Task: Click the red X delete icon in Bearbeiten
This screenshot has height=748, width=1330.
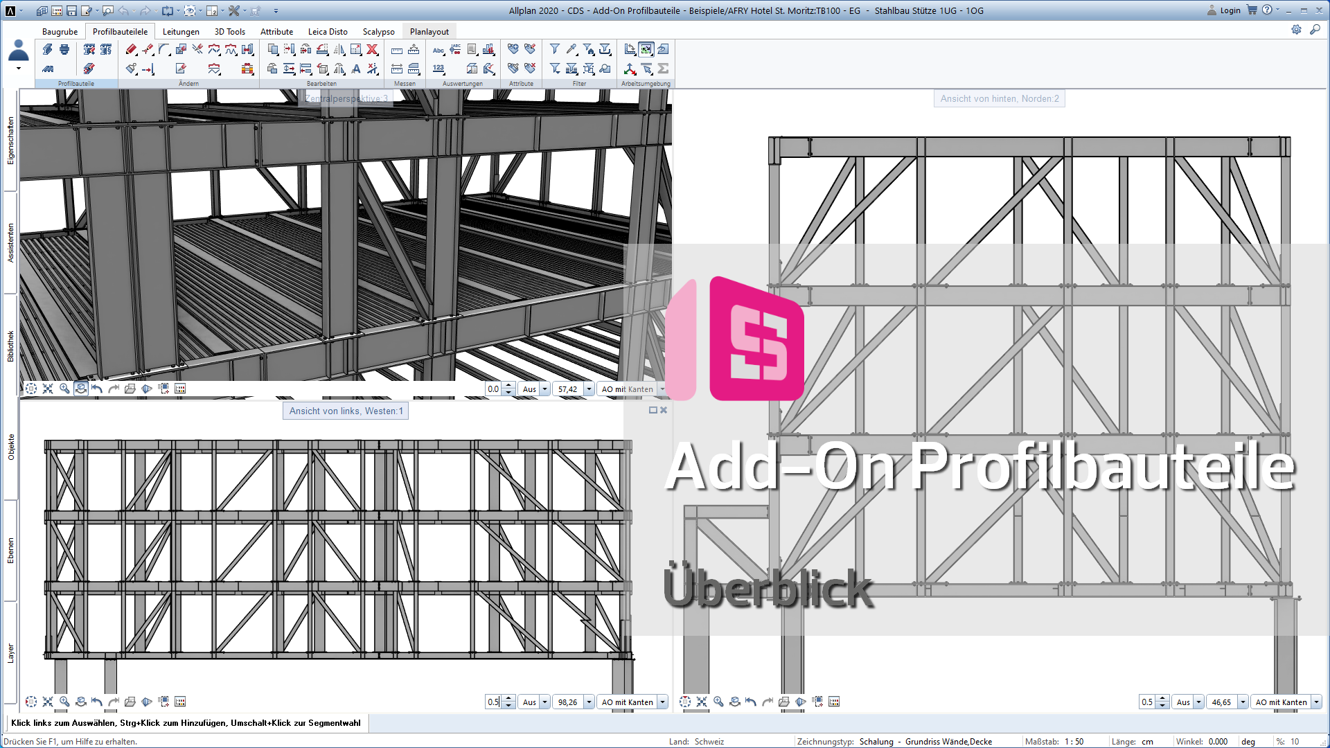Action: click(x=372, y=49)
